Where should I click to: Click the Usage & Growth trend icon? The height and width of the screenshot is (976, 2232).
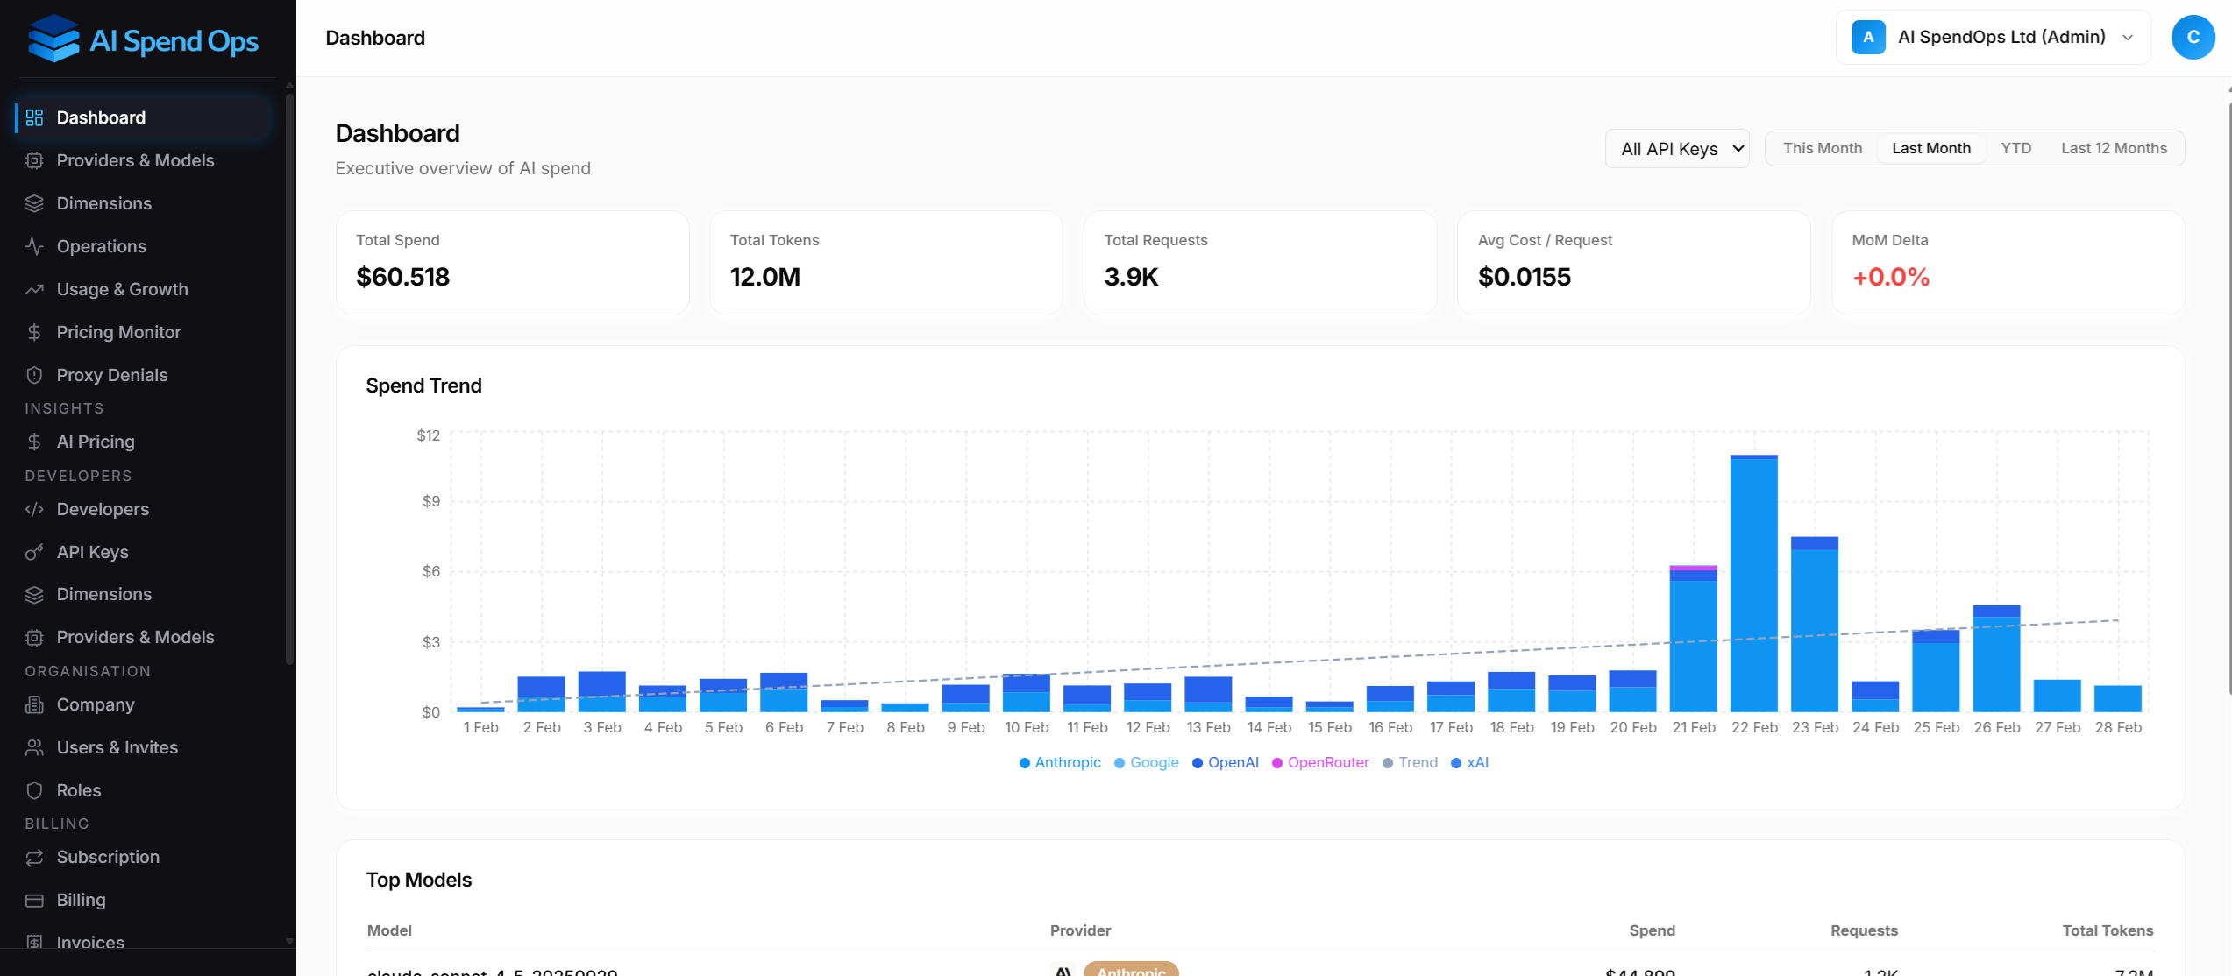pyautogui.click(x=34, y=289)
